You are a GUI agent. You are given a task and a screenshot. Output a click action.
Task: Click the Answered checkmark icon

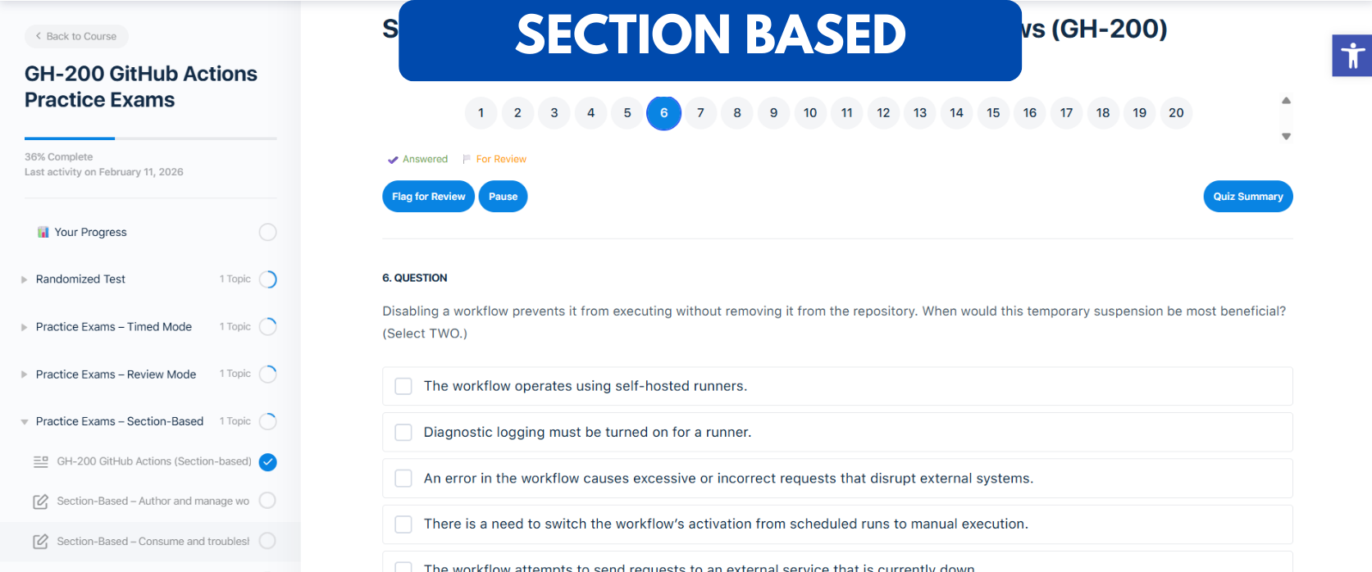click(393, 160)
